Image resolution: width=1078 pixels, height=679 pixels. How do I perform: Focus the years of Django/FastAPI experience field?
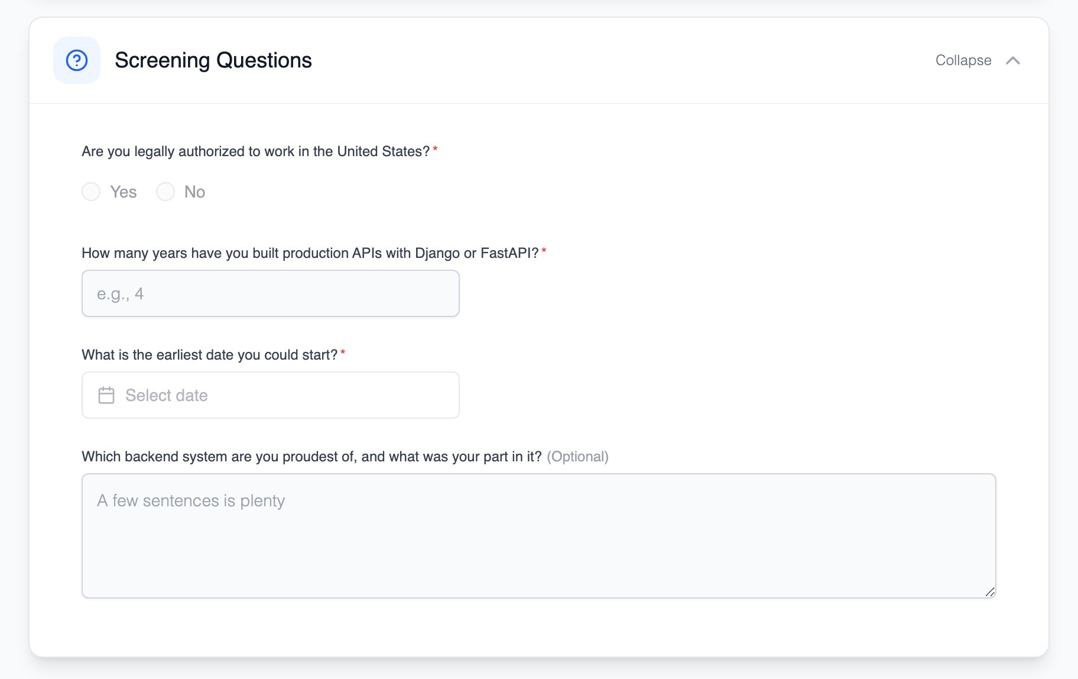(x=271, y=293)
